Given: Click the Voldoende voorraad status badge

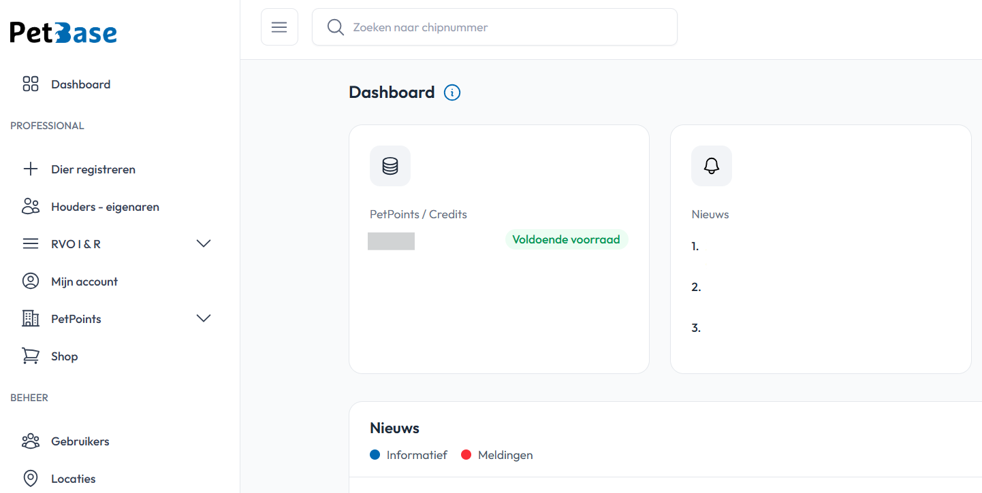Looking at the screenshot, I should (567, 239).
